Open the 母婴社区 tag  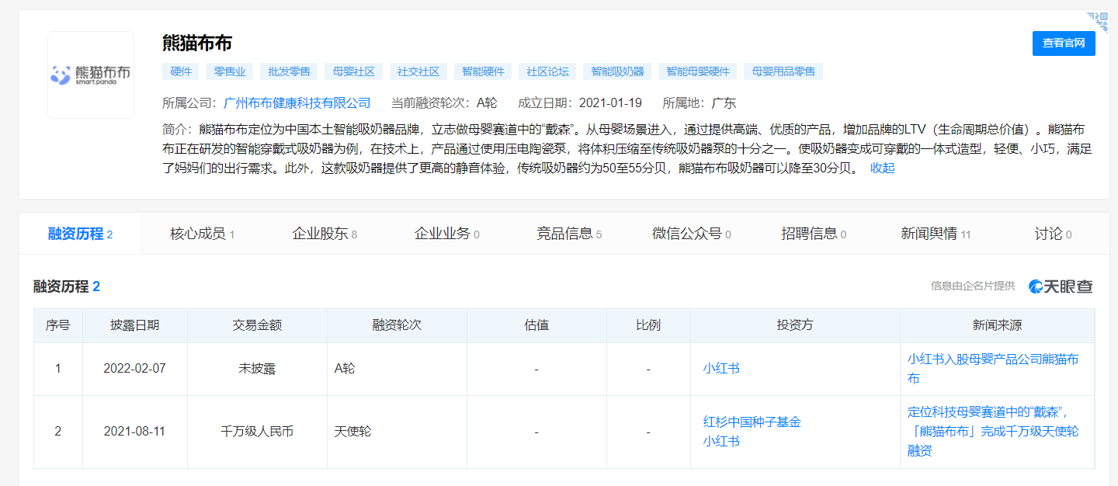click(354, 71)
